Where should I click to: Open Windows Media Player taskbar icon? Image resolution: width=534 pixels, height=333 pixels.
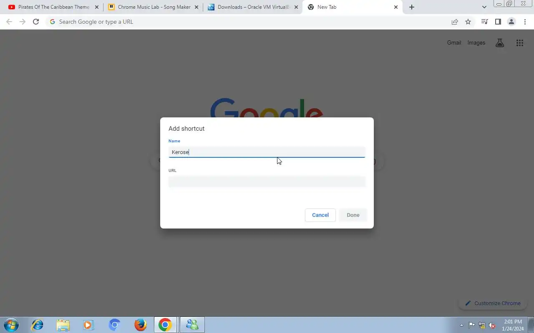coord(88,325)
